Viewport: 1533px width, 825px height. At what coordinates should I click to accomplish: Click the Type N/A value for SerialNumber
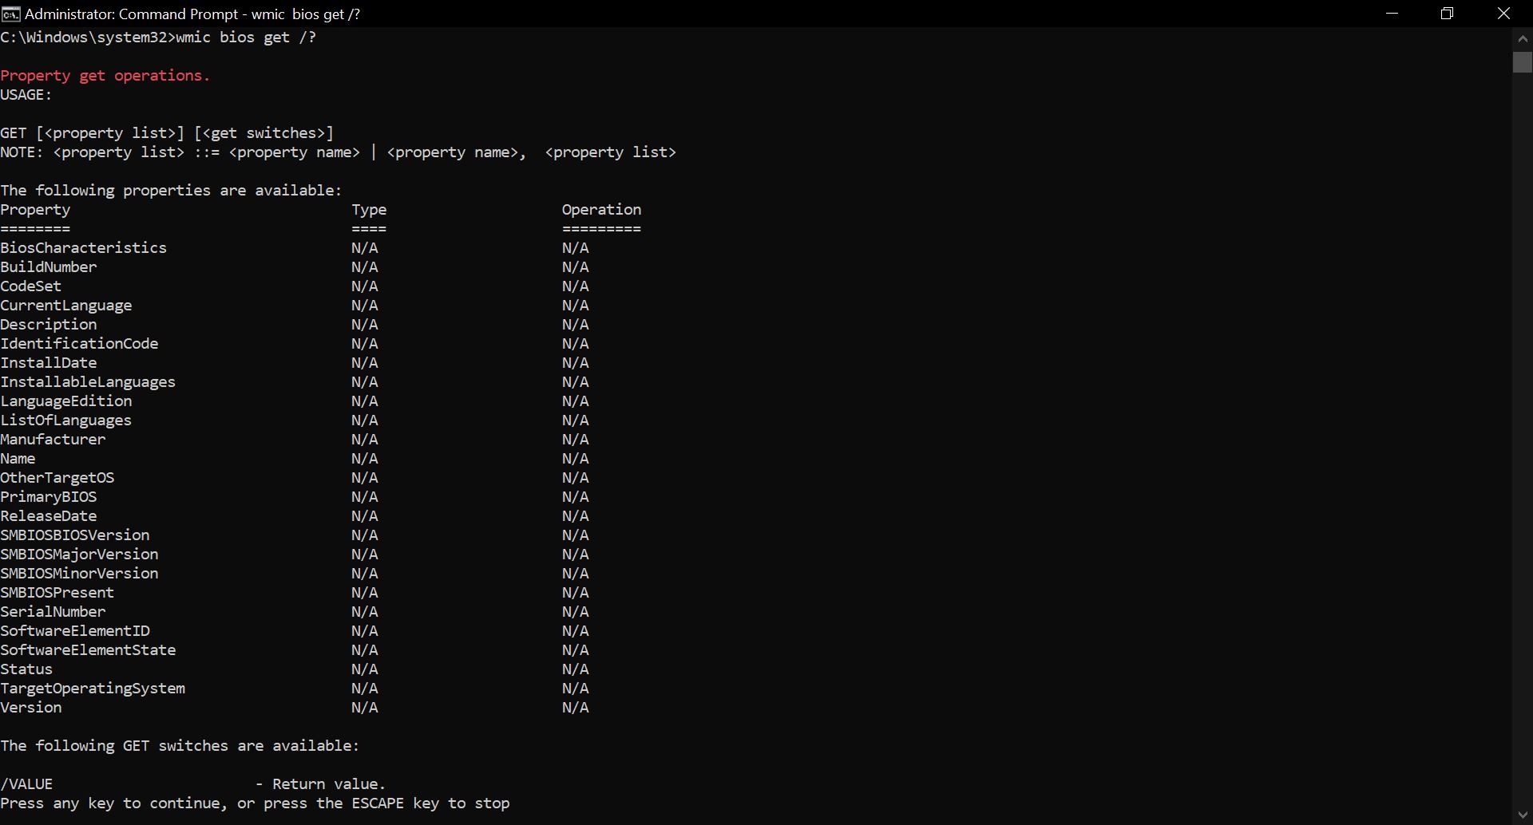point(365,612)
